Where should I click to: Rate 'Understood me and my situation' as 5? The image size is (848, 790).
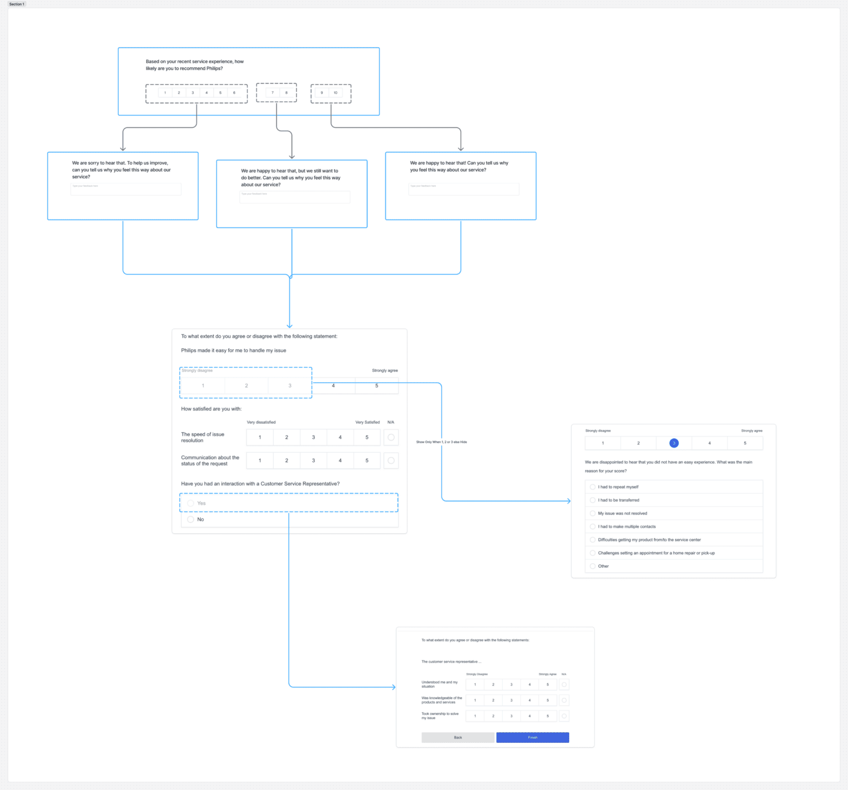[547, 684]
